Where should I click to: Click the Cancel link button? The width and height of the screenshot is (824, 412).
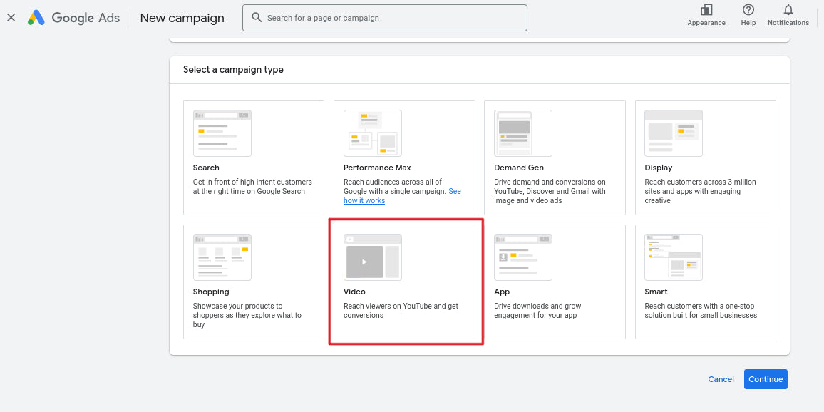[721, 379]
